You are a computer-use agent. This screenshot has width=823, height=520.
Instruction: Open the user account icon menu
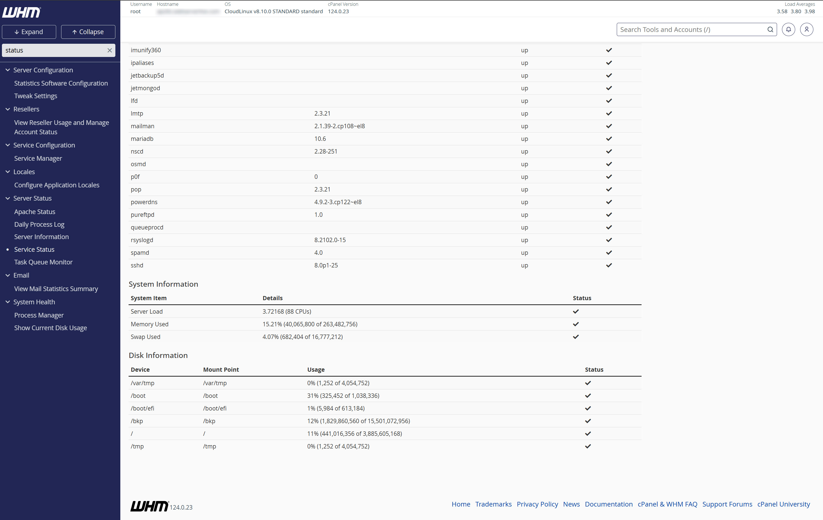[806, 30]
